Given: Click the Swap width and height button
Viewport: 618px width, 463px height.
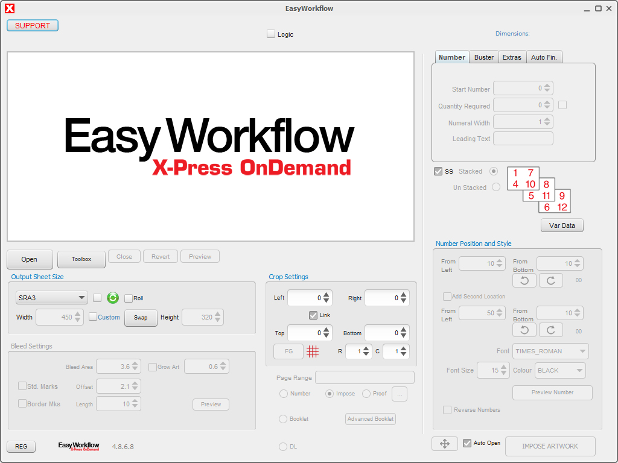Looking at the screenshot, I should [141, 317].
